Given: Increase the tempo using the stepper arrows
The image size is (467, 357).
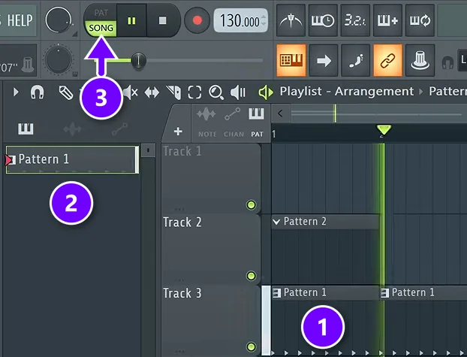Looking at the screenshot, I should point(264,17).
